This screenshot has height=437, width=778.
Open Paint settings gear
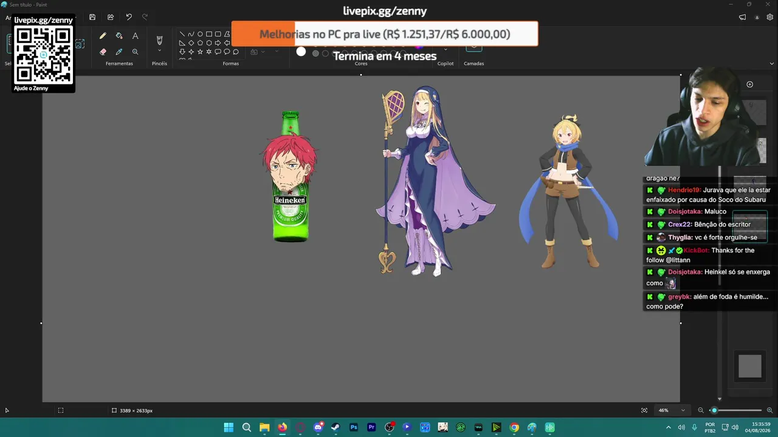click(x=770, y=17)
